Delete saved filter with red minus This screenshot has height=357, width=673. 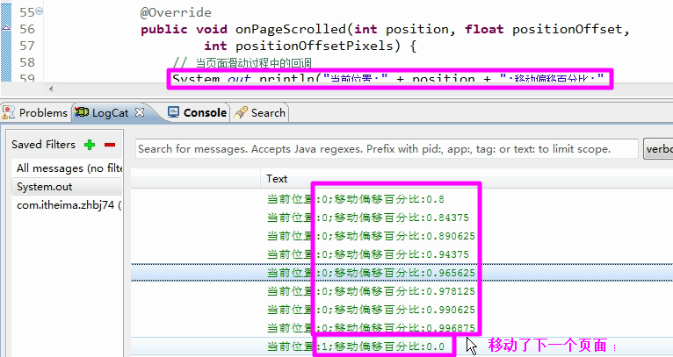(x=110, y=145)
